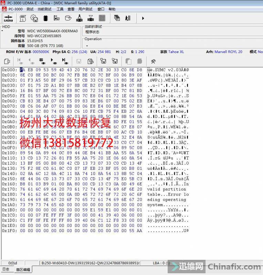Click ROM F/W version value 0005000K
Viewport: 263px width, 275px height.
click(41, 52)
